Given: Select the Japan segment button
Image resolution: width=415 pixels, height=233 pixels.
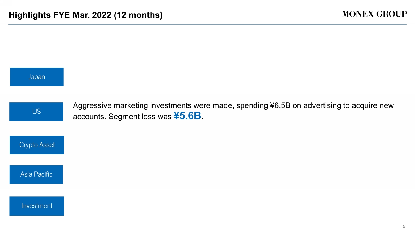Looking at the screenshot, I should point(37,77).
